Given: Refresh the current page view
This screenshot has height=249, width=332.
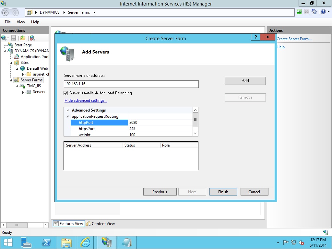Looking at the screenshot, I should coord(299,12).
